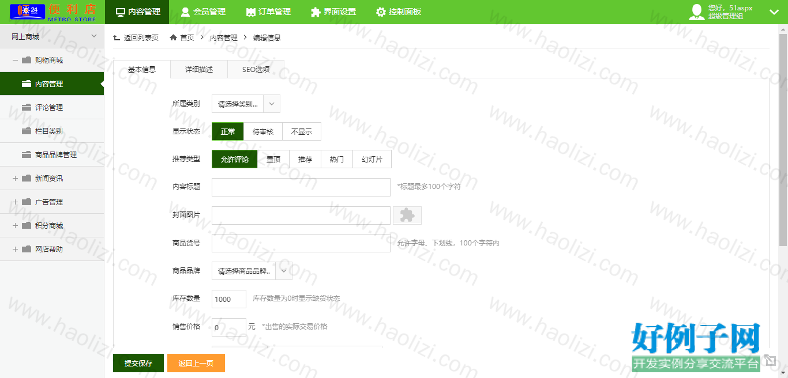
Task: Click the cover image upload puzzle button
Action: point(407,216)
